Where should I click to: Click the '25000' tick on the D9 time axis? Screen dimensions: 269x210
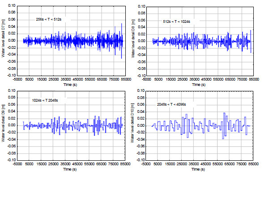(x=53, y=164)
